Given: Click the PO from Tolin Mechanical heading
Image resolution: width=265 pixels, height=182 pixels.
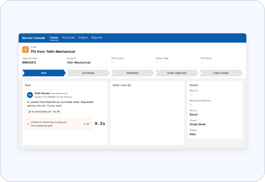Looking at the screenshot, I should point(53,51).
